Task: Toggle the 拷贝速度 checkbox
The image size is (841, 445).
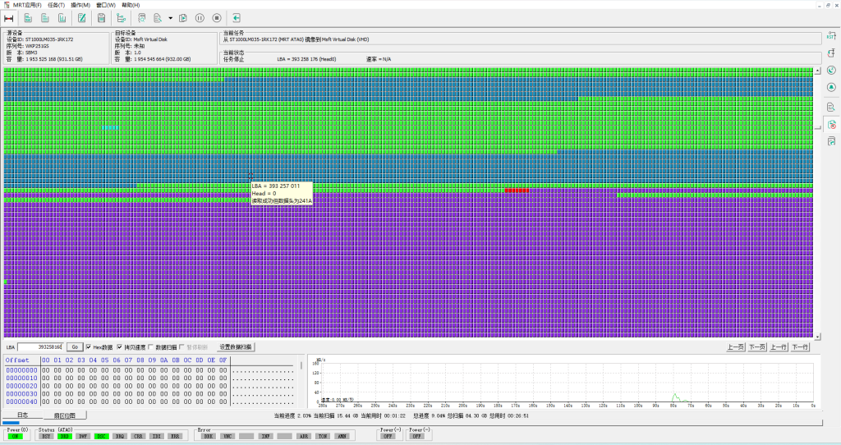Action: coord(120,346)
